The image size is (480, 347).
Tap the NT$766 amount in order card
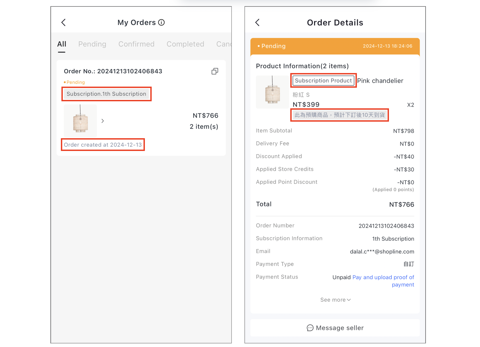[205, 116]
